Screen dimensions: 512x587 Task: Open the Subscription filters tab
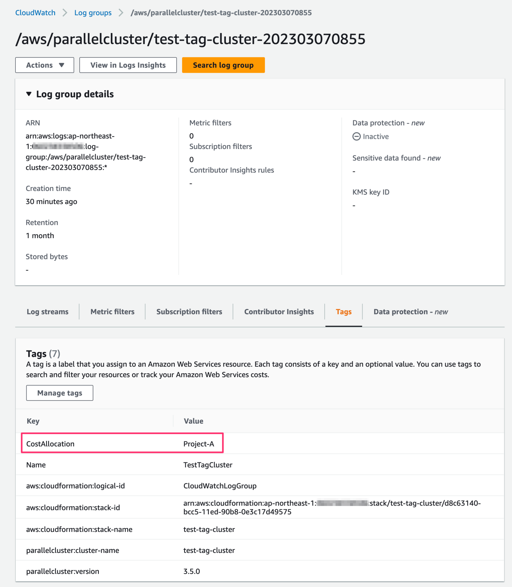189,312
